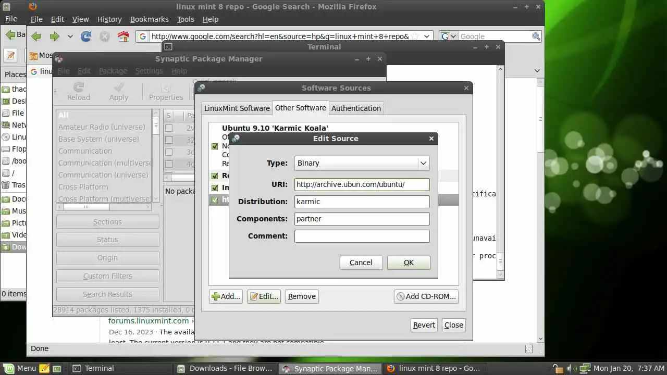Click Firefox home icon
The image size is (667, 375).
(x=123, y=36)
